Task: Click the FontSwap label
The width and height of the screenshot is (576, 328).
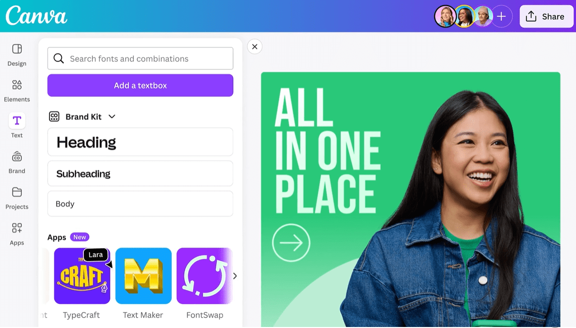Action: tap(205, 315)
